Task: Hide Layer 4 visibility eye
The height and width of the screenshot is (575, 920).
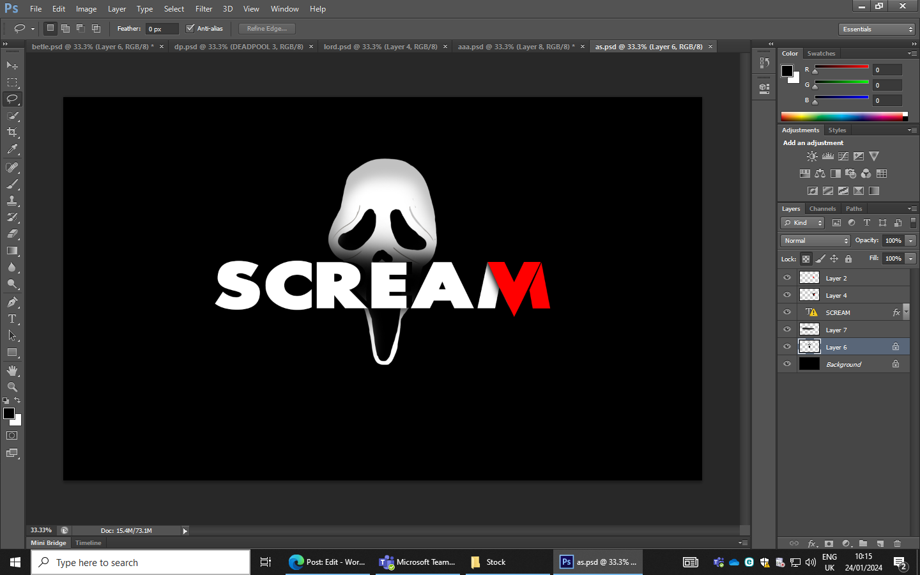Action: point(787,295)
